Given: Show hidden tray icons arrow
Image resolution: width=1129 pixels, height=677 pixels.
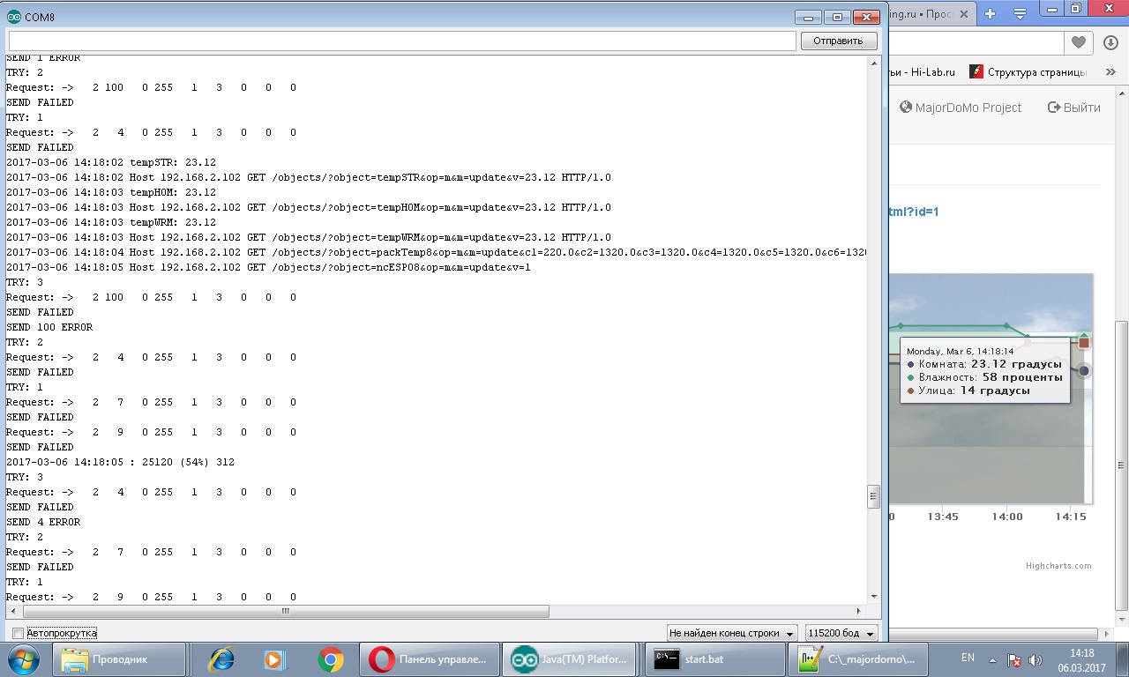Looking at the screenshot, I should click(x=993, y=660).
